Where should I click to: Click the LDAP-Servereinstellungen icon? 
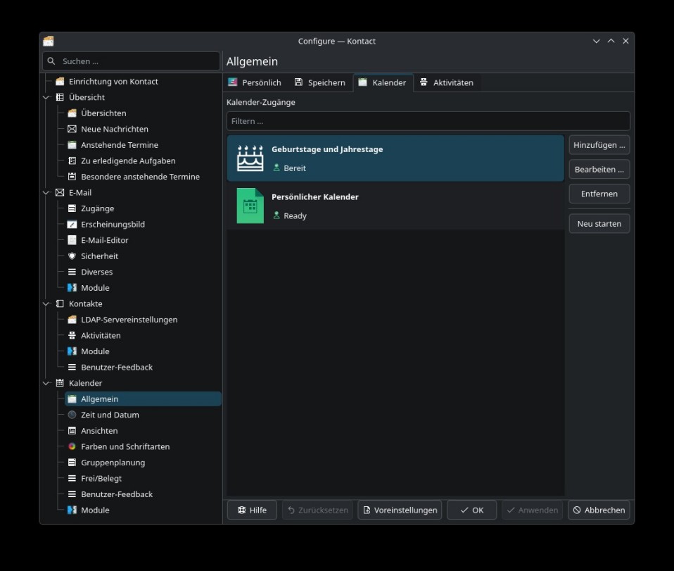(72, 320)
